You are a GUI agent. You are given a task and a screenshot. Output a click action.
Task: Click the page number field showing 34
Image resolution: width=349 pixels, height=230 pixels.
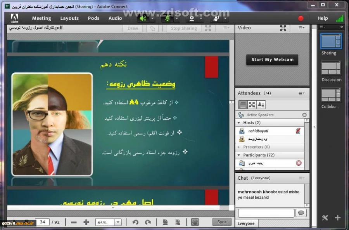click(43, 222)
